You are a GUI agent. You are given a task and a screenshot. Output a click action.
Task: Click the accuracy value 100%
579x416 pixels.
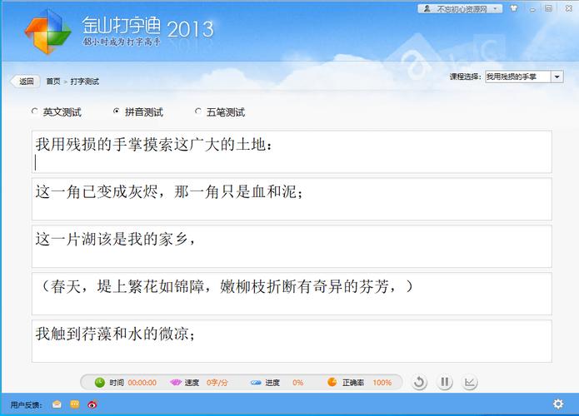(382, 383)
